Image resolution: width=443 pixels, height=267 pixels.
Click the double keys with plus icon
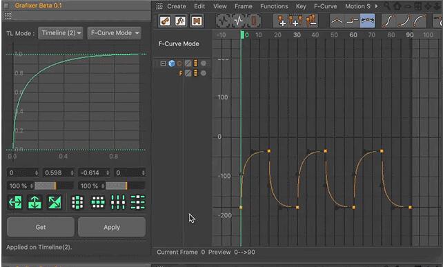tap(295, 21)
